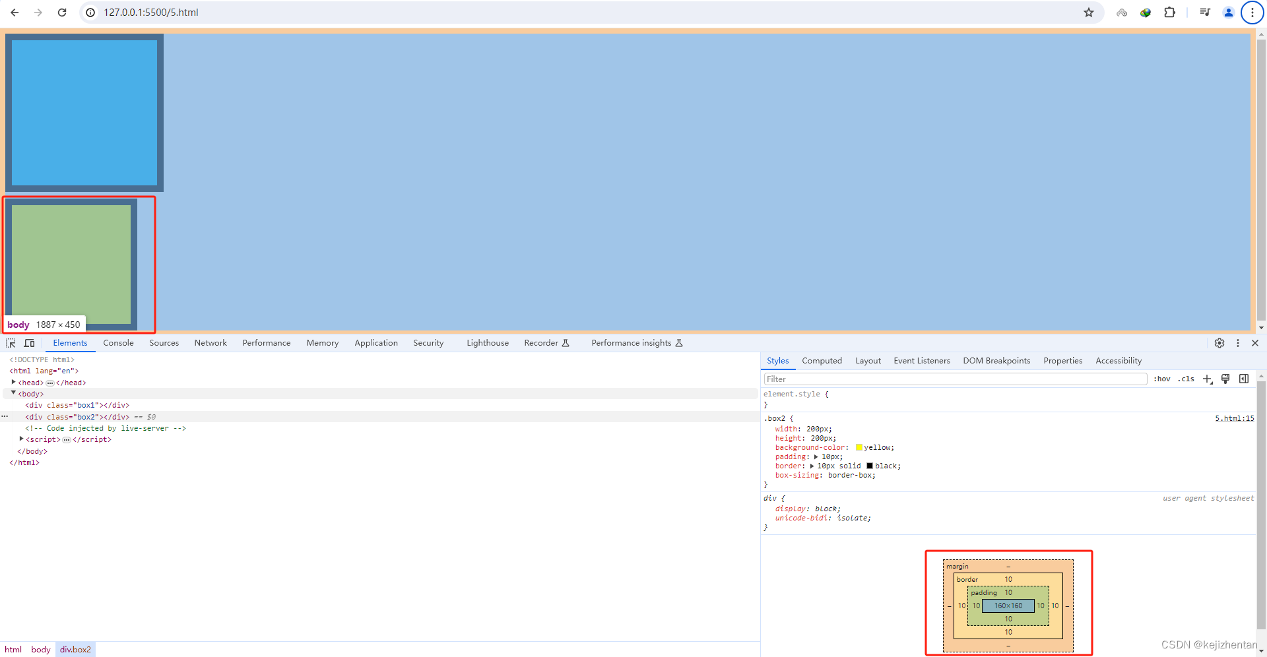
Task: Open the yellow background-color swatch
Action: coord(859,447)
